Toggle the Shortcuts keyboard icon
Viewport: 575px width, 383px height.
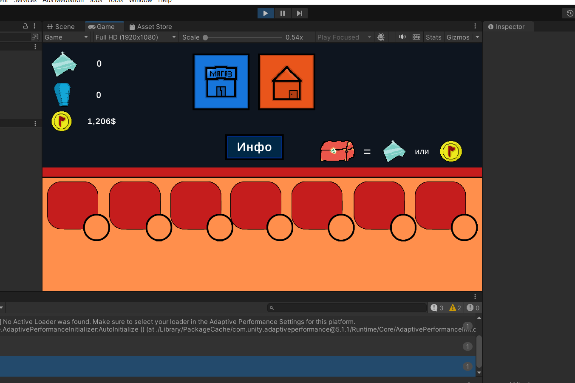(416, 37)
